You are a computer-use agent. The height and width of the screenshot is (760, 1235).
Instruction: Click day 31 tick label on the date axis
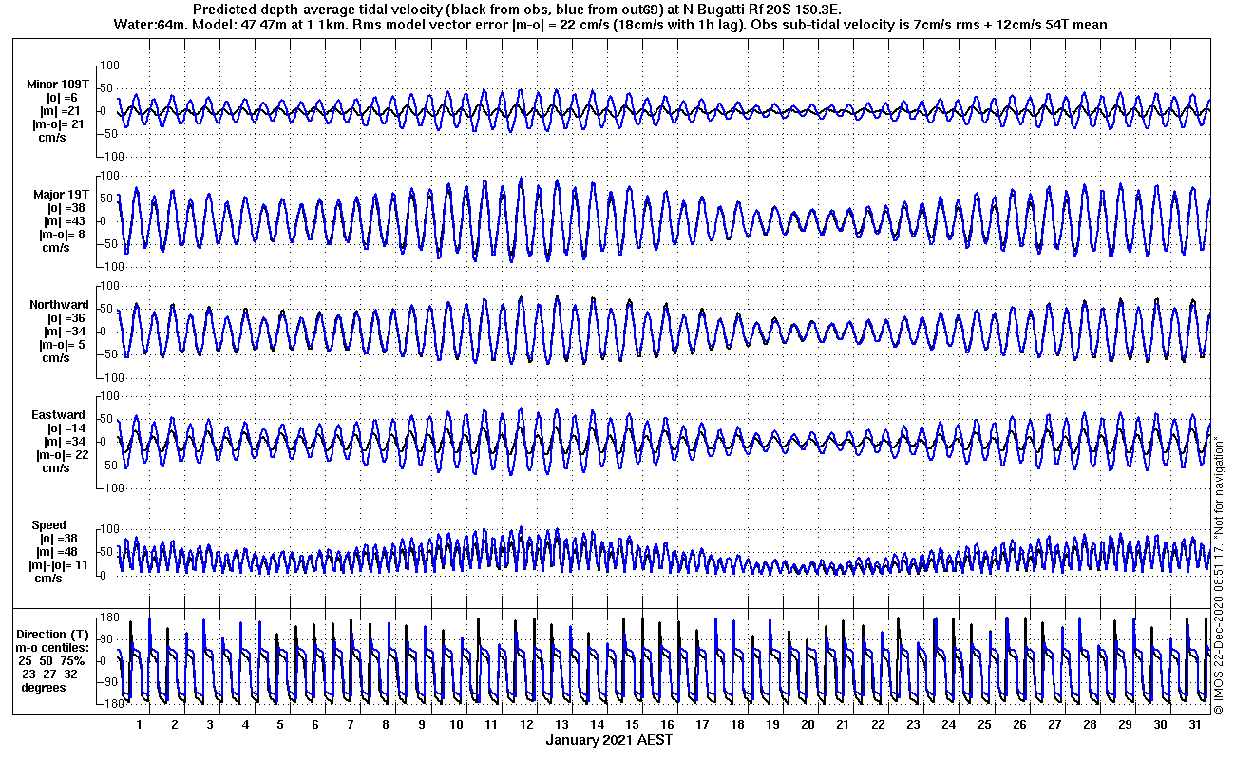pyautogui.click(x=1194, y=724)
